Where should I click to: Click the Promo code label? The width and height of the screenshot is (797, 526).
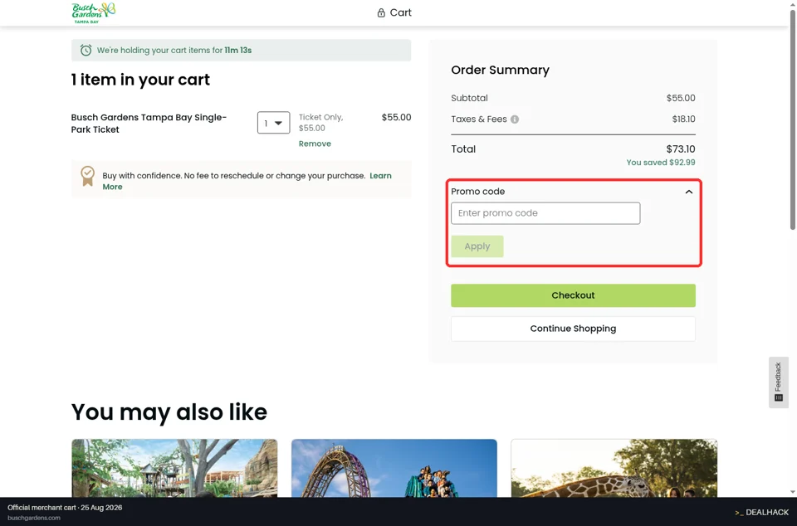click(478, 192)
